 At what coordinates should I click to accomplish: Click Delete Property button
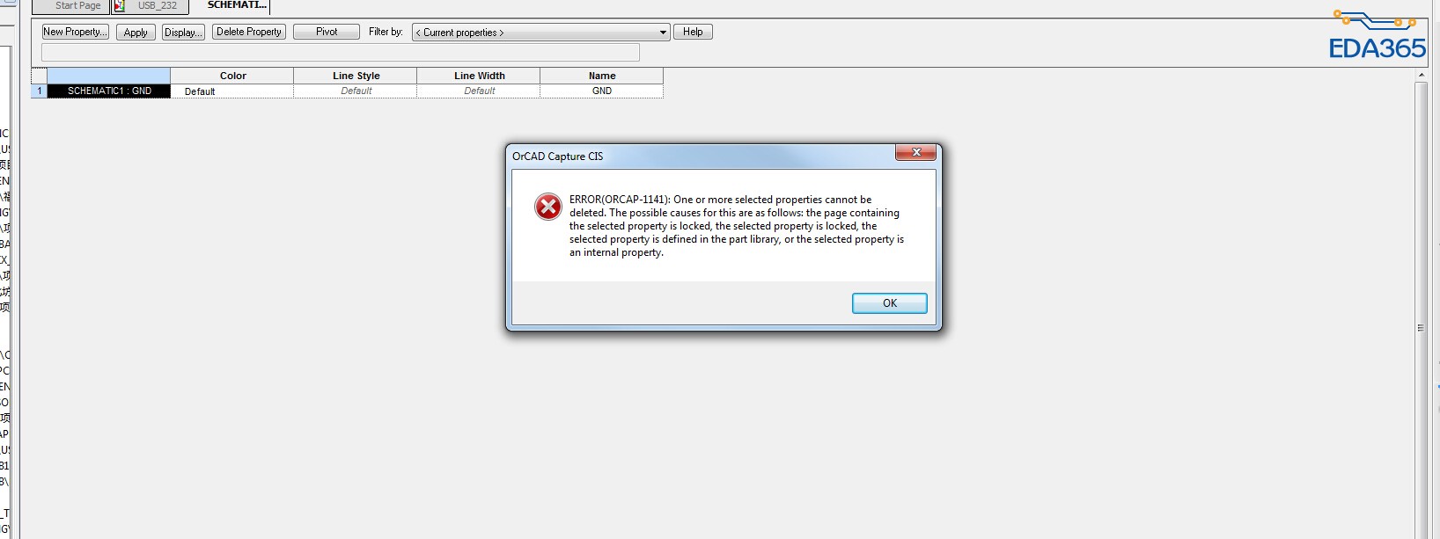click(x=249, y=32)
